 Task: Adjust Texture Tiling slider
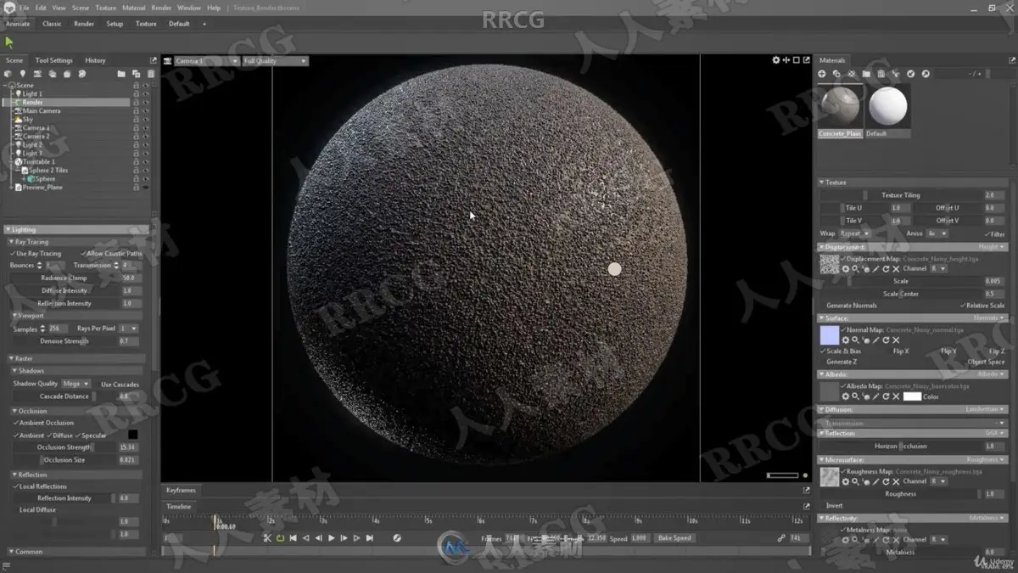pos(900,195)
